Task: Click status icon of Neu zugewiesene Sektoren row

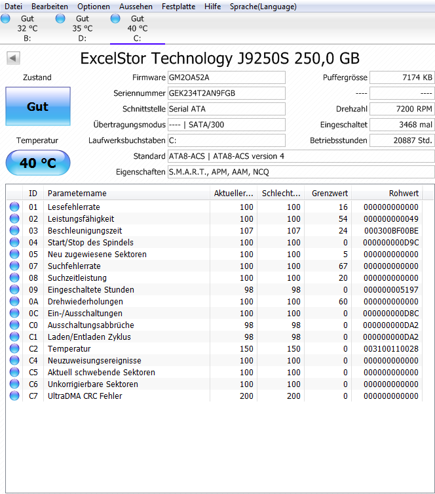Action: [x=14, y=254]
